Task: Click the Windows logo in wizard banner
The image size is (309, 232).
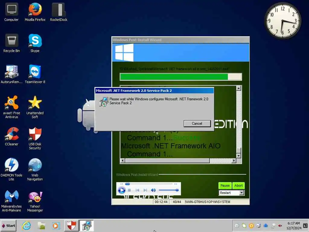Action: point(124,52)
